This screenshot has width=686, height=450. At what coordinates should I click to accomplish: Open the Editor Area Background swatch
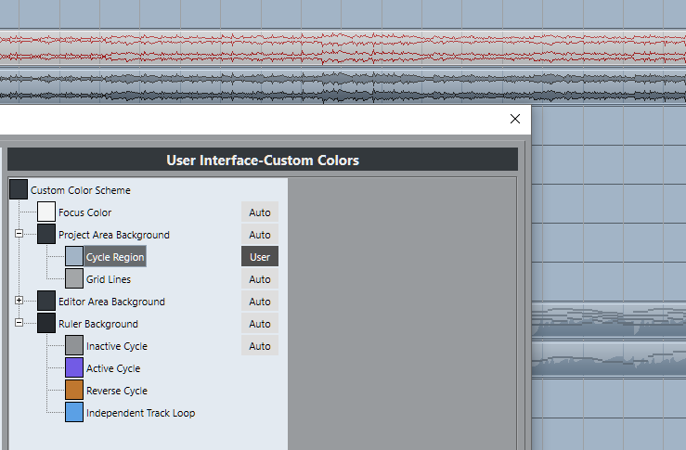(x=46, y=302)
